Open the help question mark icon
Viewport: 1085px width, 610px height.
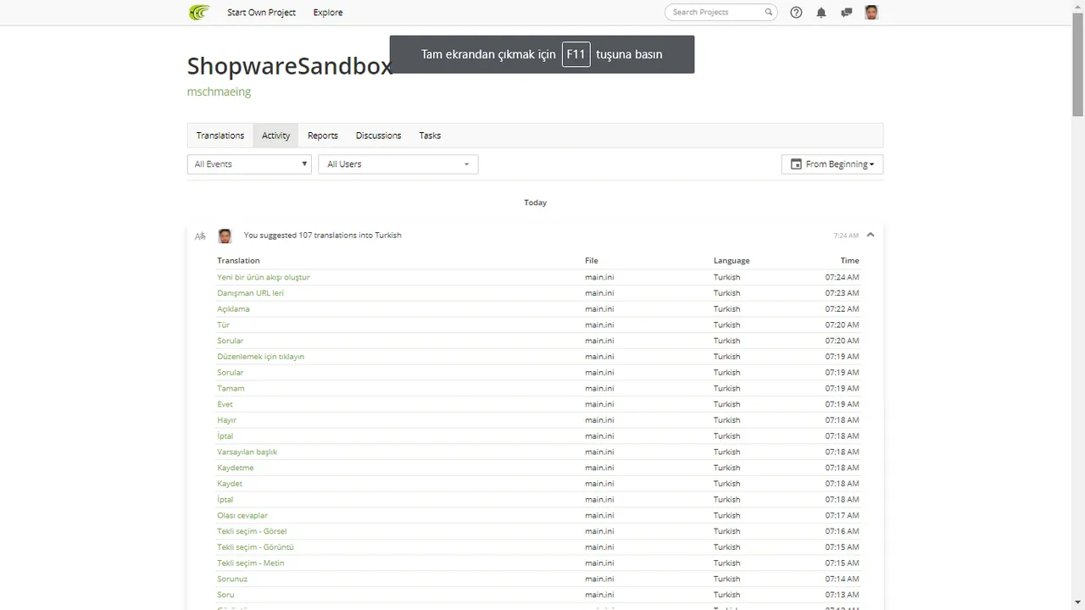tap(796, 13)
